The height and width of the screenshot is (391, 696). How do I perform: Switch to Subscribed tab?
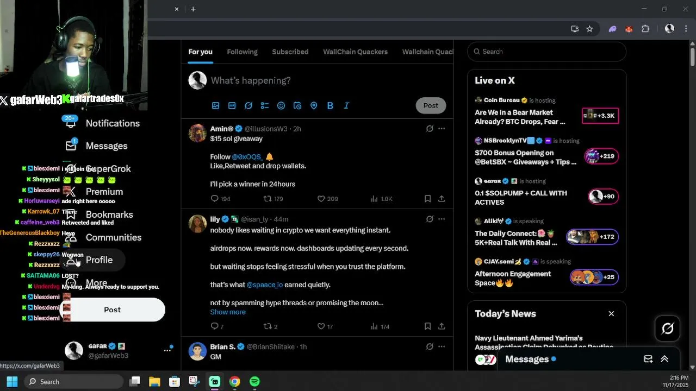290,52
